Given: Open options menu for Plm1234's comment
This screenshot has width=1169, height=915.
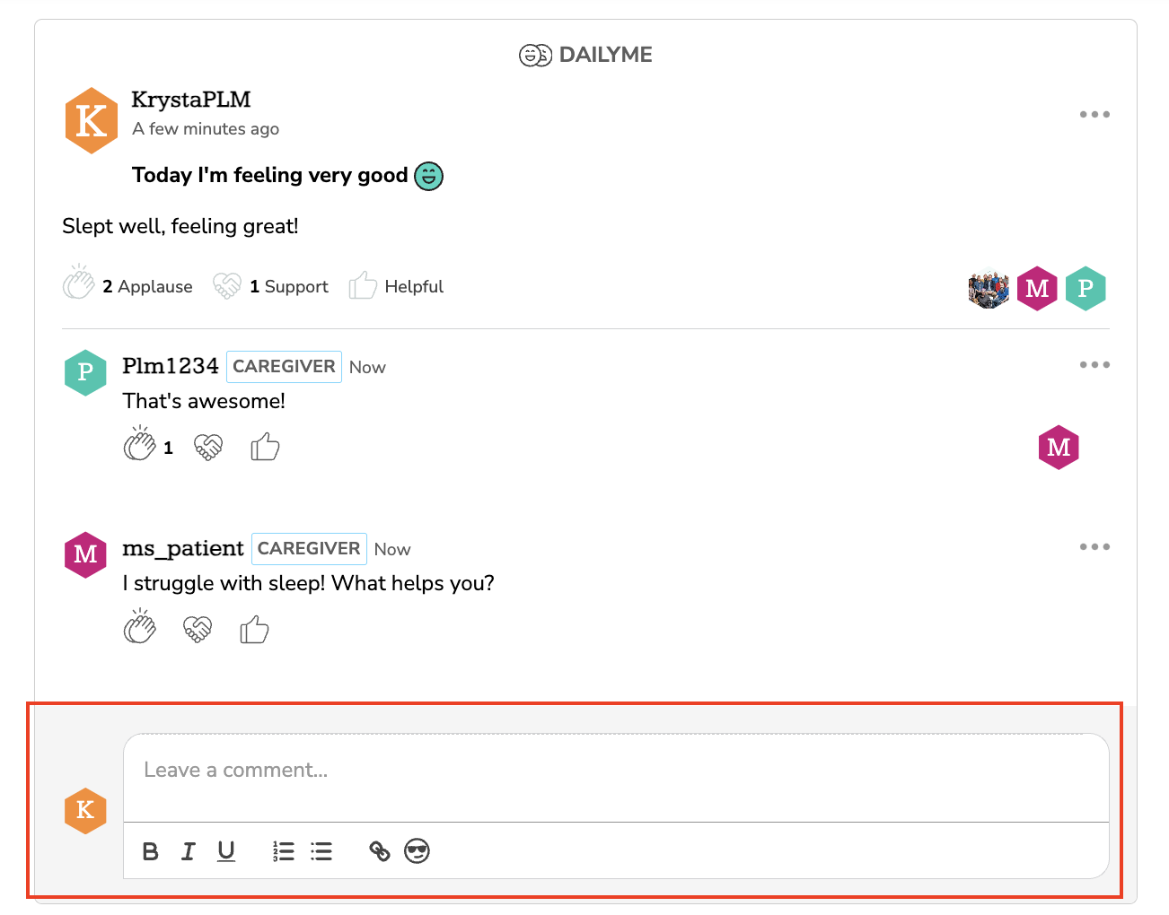Looking at the screenshot, I should pyautogui.click(x=1094, y=365).
